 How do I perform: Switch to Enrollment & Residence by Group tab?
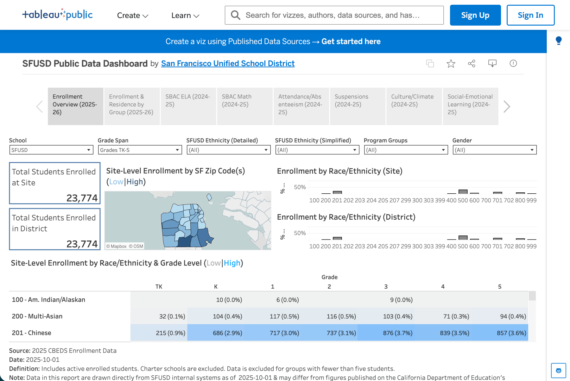click(x=132, y=106)
